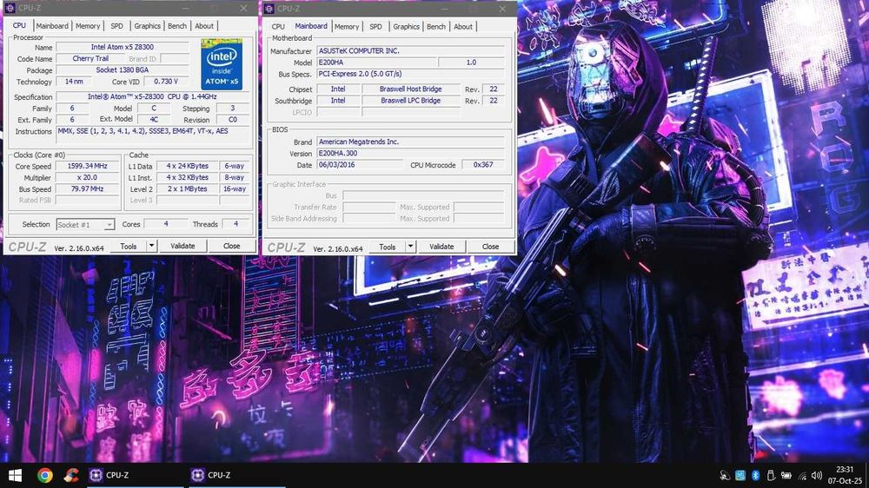Click the location tray icon
Viewport: 869px width, 488px height.
point(725,475)
